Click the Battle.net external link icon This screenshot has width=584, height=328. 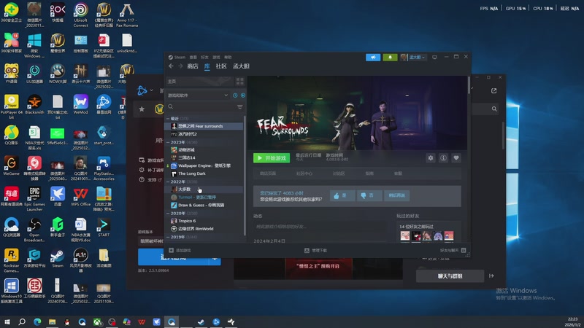494,90
